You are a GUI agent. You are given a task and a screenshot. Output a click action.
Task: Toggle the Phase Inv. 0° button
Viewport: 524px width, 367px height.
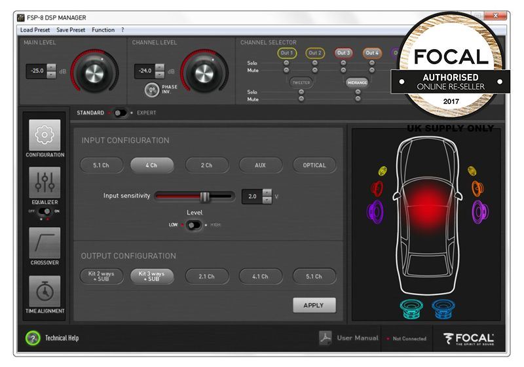152,90
